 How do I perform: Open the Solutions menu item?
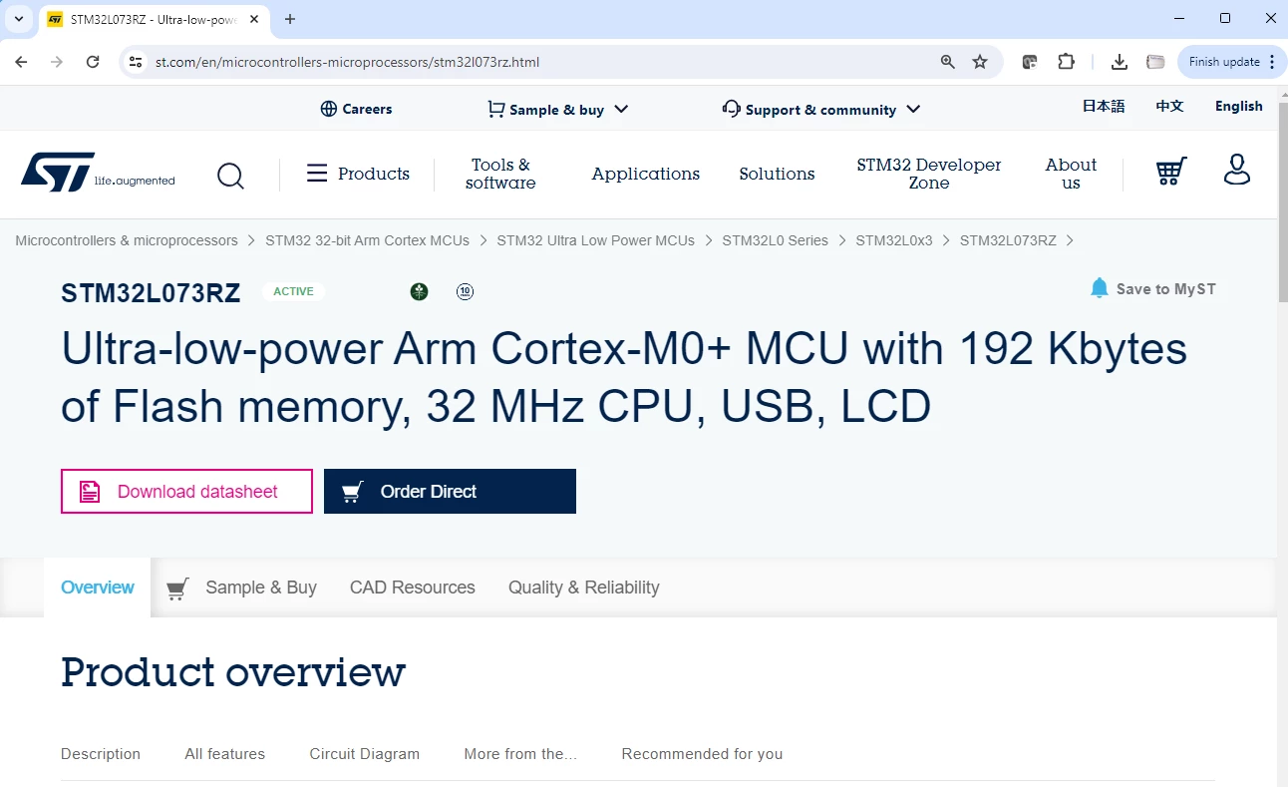coord(778,174)
